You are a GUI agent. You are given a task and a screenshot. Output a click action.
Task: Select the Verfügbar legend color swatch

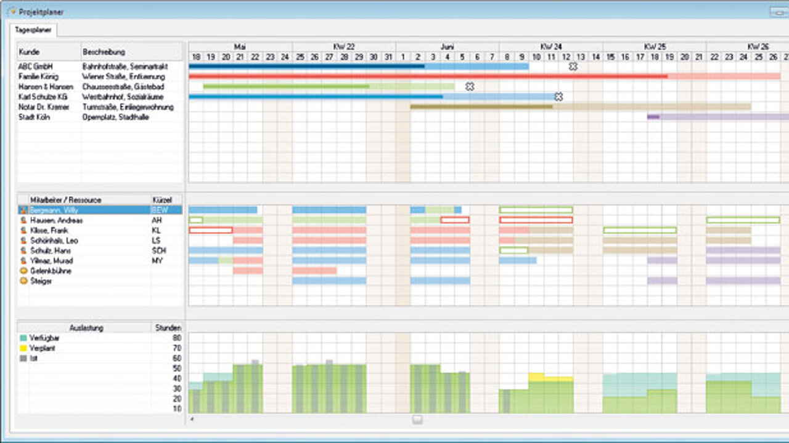click(x=23, y=338)
